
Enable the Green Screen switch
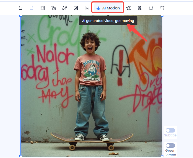pos(170,146)
